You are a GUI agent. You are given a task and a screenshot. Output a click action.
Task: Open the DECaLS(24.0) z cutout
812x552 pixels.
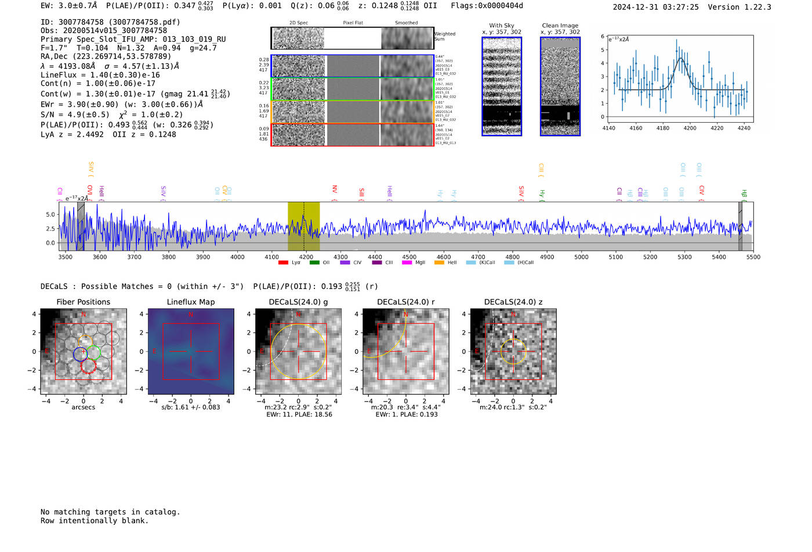tap(513, 352)
